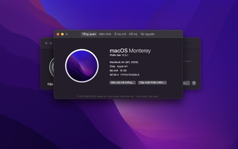Click Cập nhật Phần mềm button
The width and height of the screenshot is (238, 149).
[152, 83]
